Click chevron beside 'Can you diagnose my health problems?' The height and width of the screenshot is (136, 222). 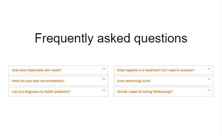point(104,90)
